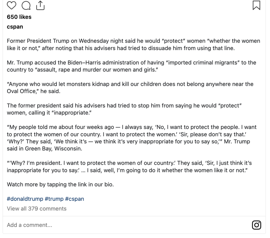Screen dimensions: 270x238
Task: Click the paragraph starting "Mr. Trump accused"
Action: [131, 66]
